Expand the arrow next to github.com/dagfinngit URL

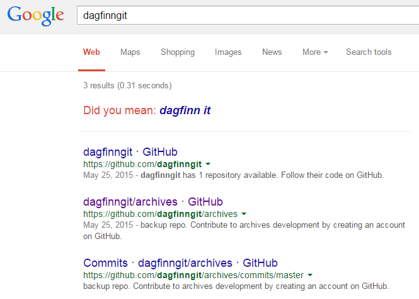tap(208, 164)
